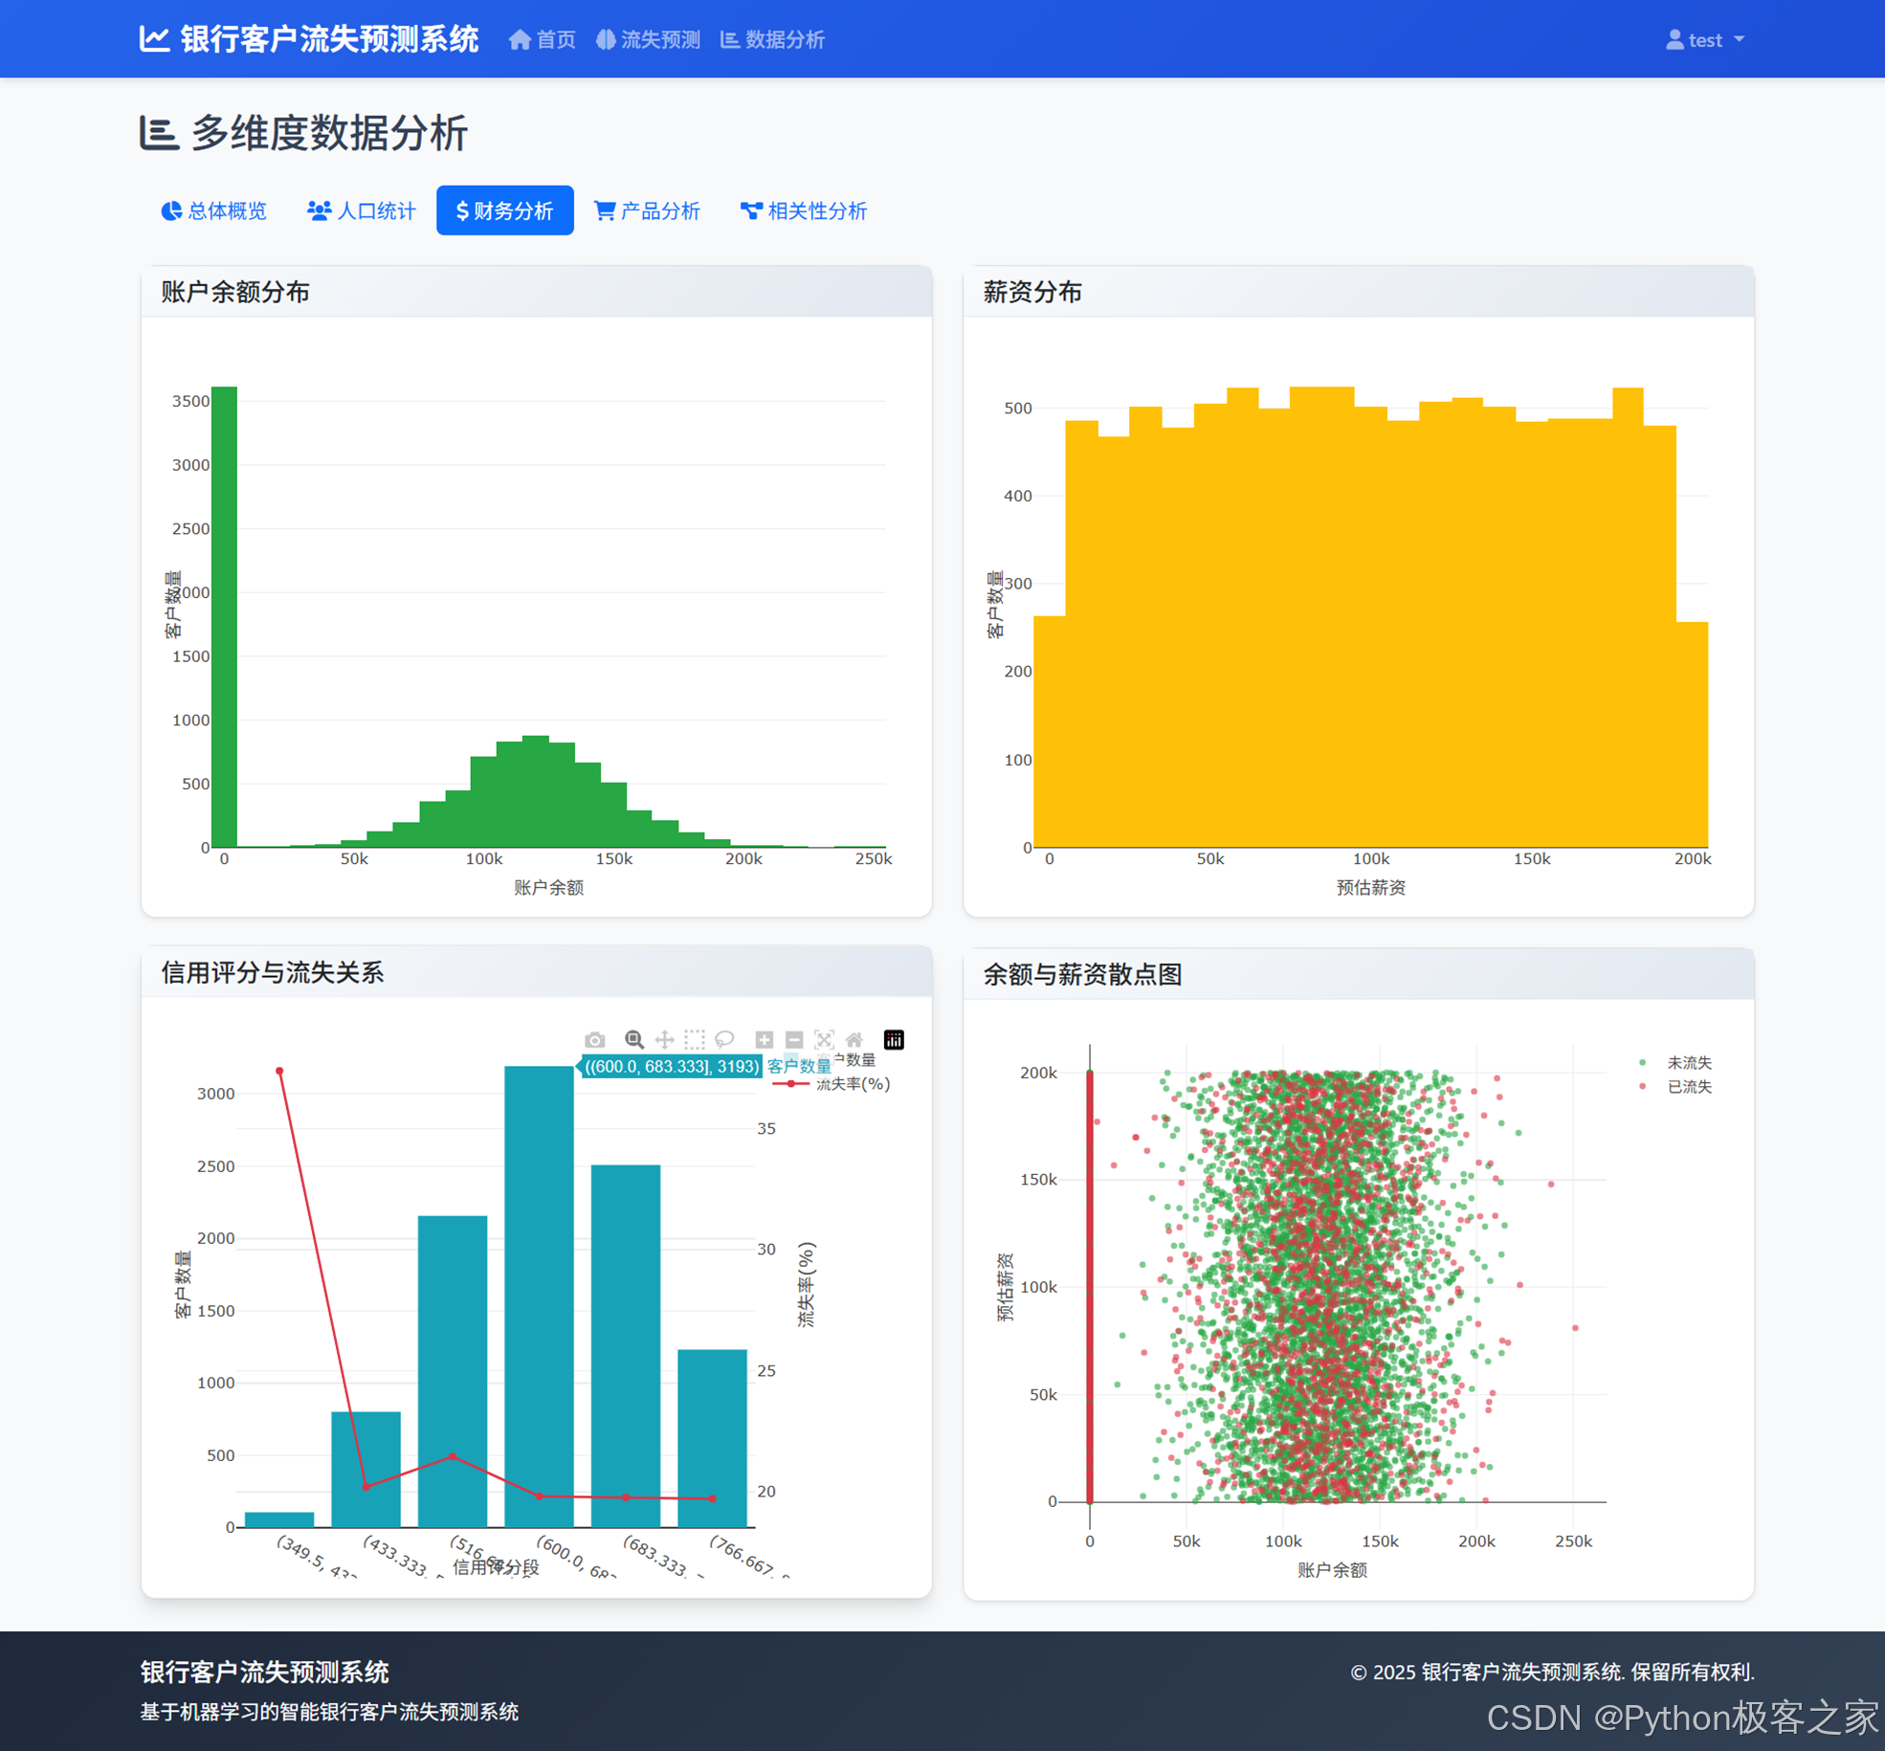Click the camera download-plot icon
The width and height of the screenshot is (1885, 1751).
click(x=594, y=1040)
